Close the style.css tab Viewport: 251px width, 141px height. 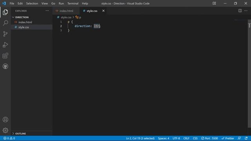104,11
